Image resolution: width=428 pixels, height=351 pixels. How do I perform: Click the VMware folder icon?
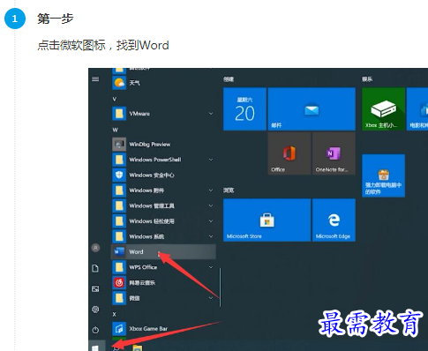pyautogui.click(x=119, y=114)
